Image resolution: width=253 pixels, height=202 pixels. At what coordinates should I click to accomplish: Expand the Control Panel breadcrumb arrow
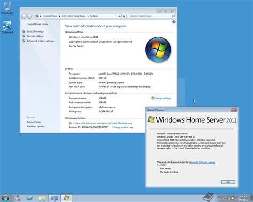59,16
